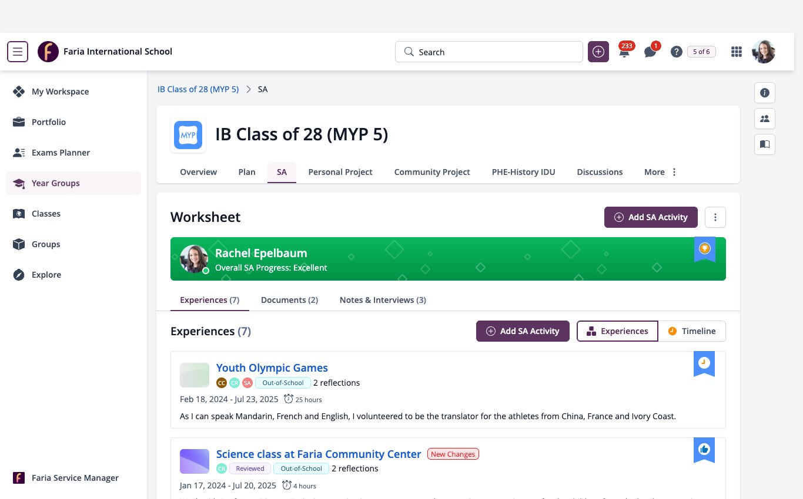Switch to Documents (2) tab
The height and width of the screenshot is (499, 803).
click(289, 300)
